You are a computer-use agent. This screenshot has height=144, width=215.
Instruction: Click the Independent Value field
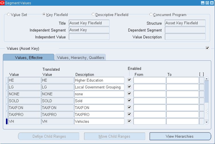(89, 37)
